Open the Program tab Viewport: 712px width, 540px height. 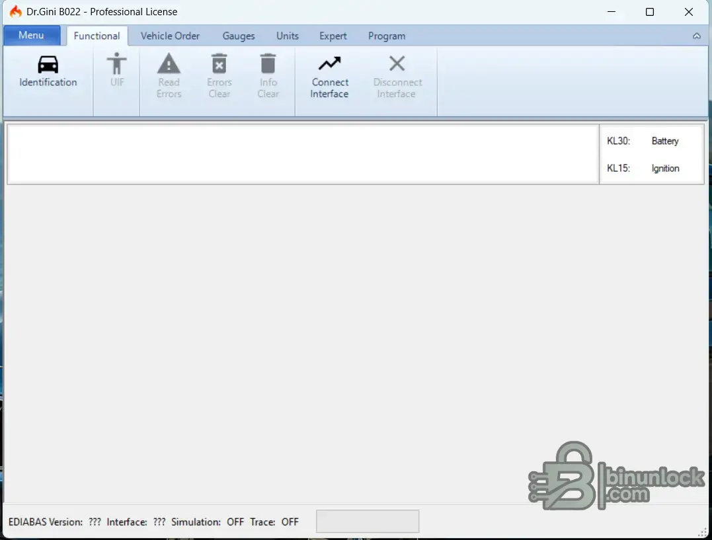point(387,36)
